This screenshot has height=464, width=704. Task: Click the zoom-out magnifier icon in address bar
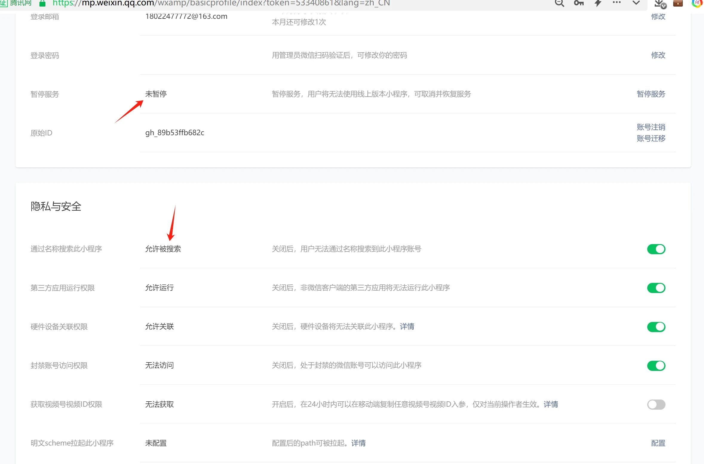[x=559, y=3]
